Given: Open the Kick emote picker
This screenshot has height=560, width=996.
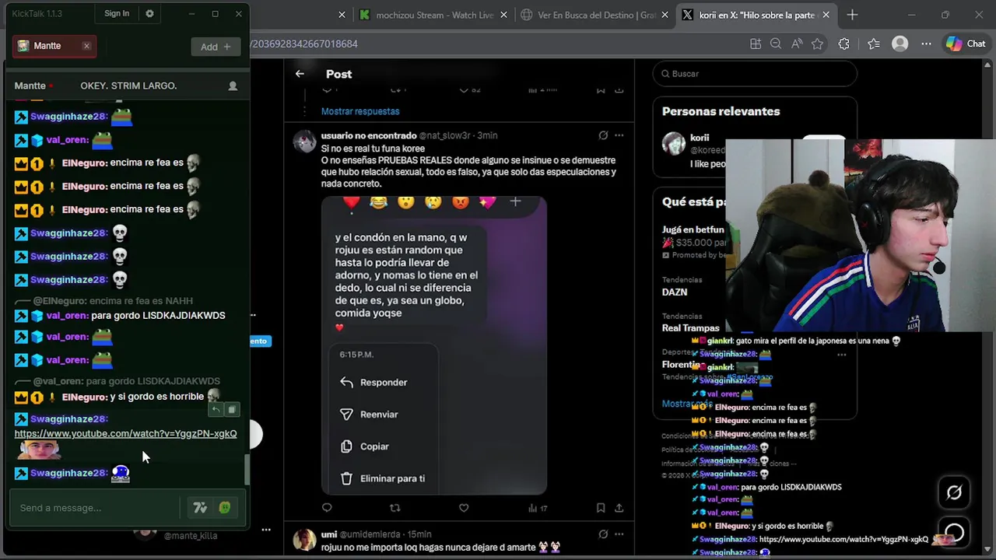Looking at the screenshot, I should pos(225,508).
